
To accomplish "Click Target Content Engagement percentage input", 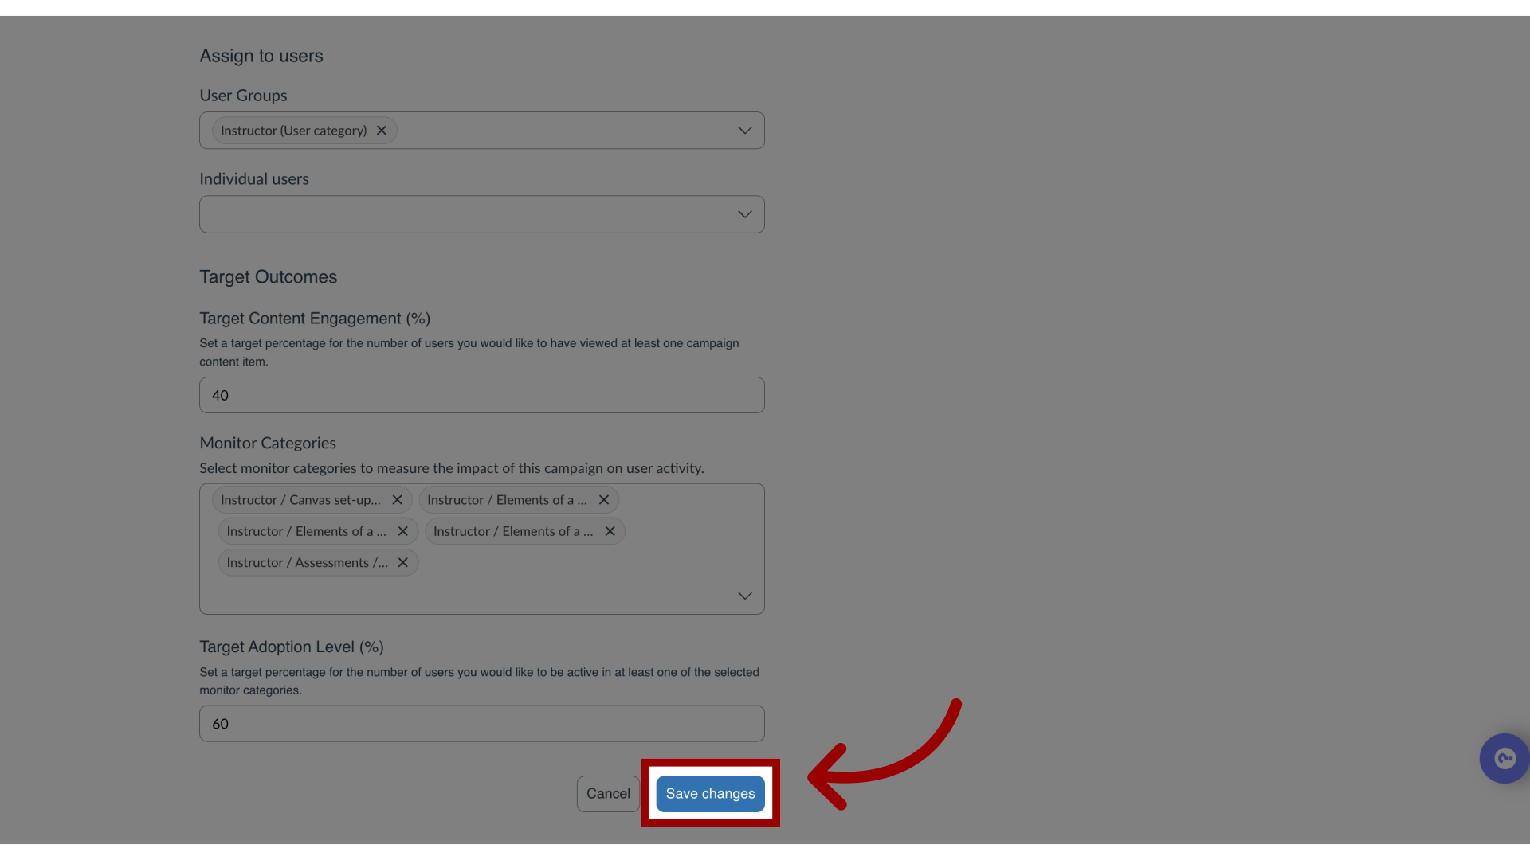I will [481, 395].
